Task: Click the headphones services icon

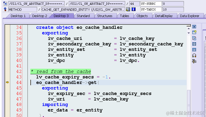Action: (x=194, y=55)
